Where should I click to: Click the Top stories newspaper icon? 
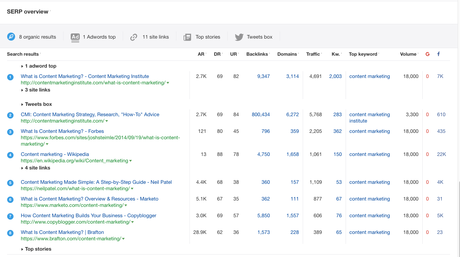[187, 37]
